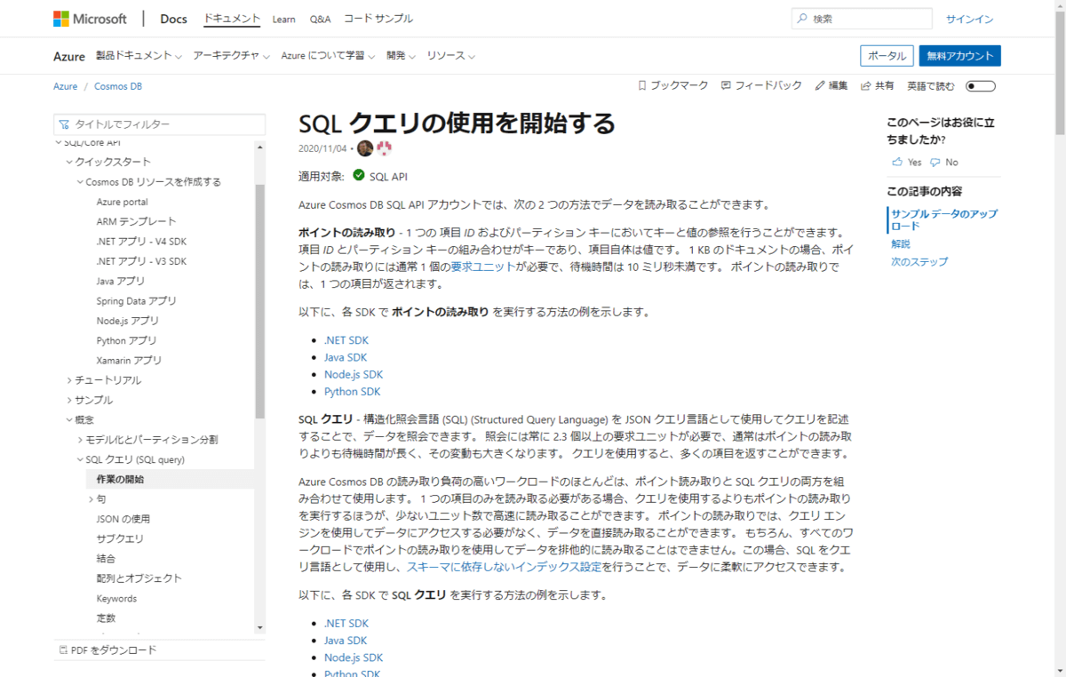Collapse the 概念 tree node
This screenshot has height=677, width=1066.
(x=69, y=419)
